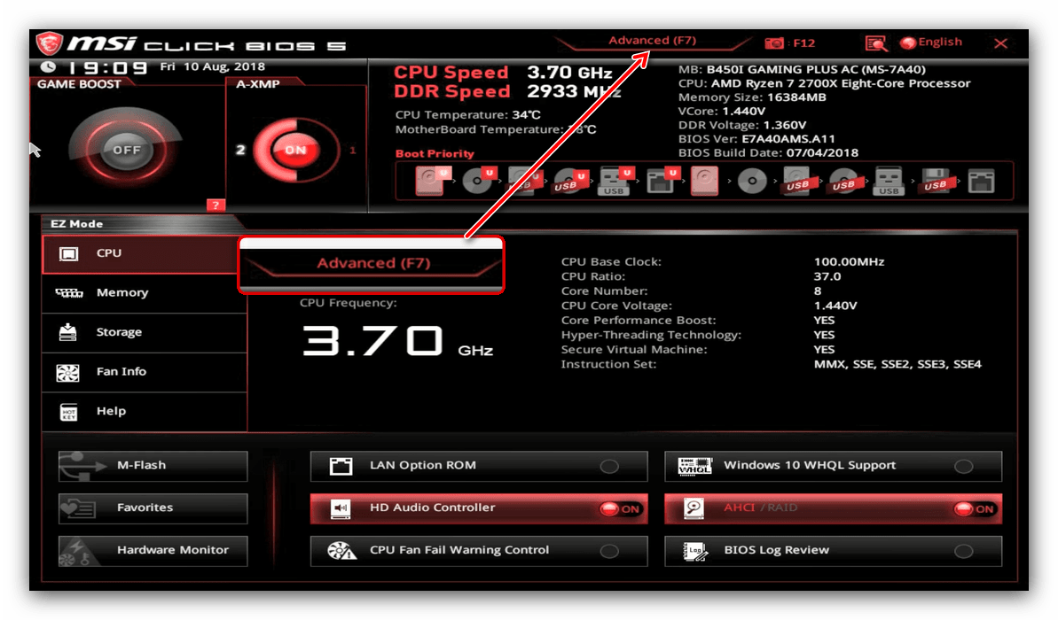Enable CPU Fan Fail Warning Control
The width and height of the screenshot is (1058, 620).
coord(609,551)
